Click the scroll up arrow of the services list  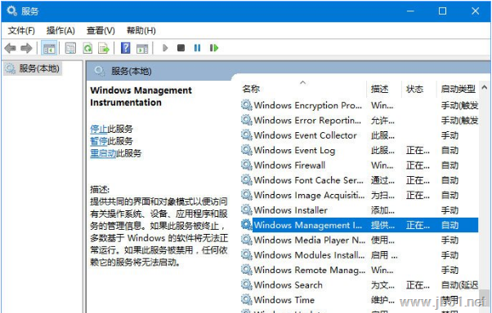click(484, 89)
